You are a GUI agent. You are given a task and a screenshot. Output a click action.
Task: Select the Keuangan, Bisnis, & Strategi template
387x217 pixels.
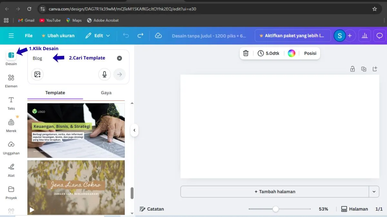tap(76, 131)
